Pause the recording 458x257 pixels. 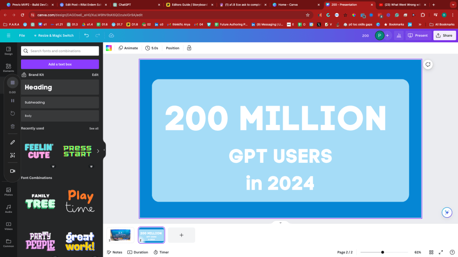coord(13,100)
